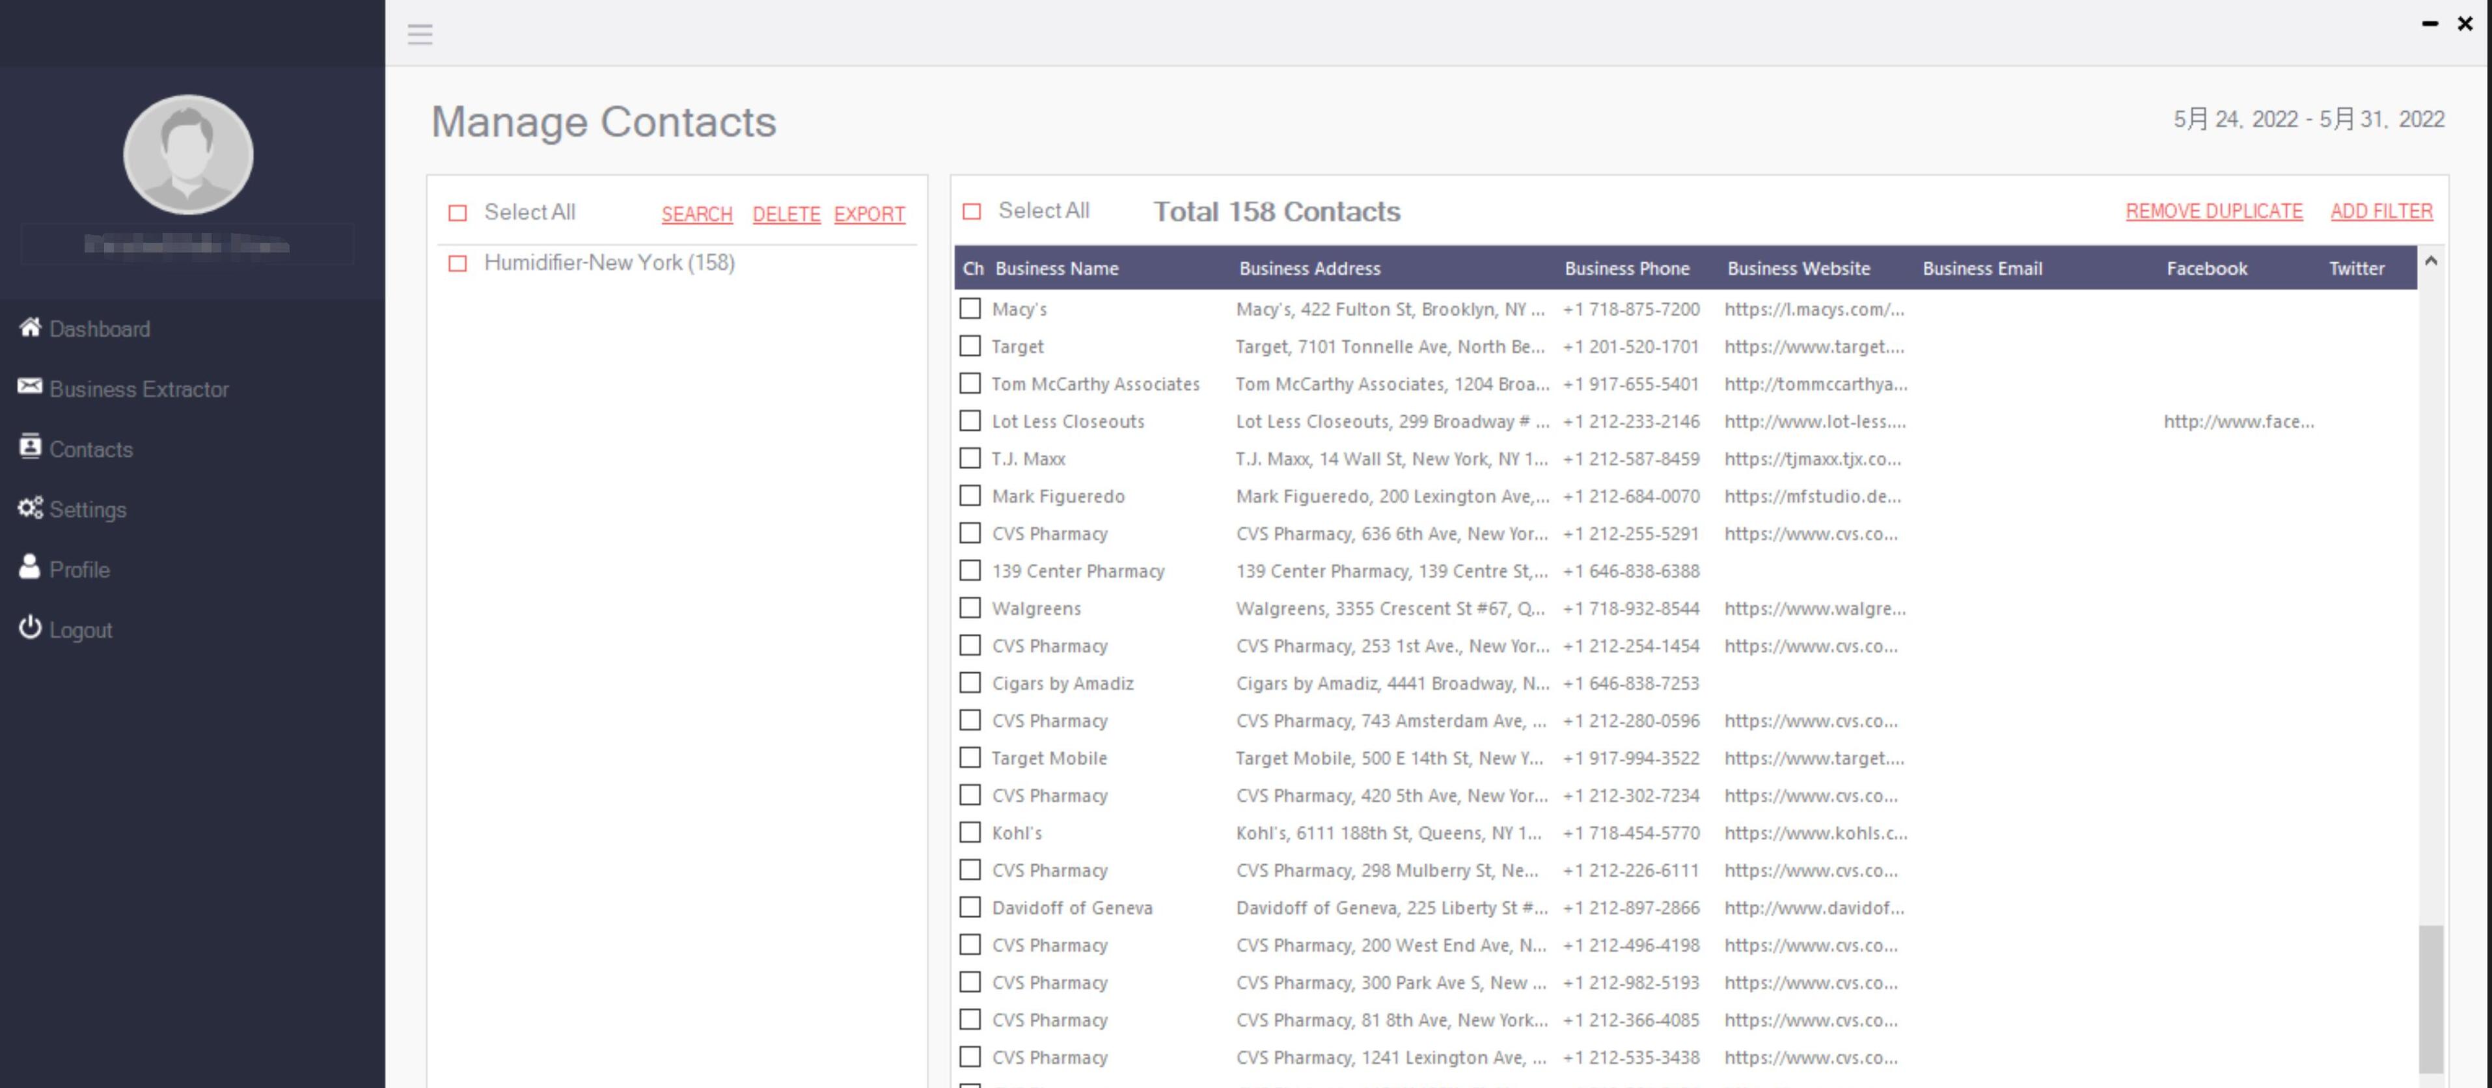Tick the Walgreens row checkbox
The height and width of the screenshot is (1088, 2492).
[969, 607]
